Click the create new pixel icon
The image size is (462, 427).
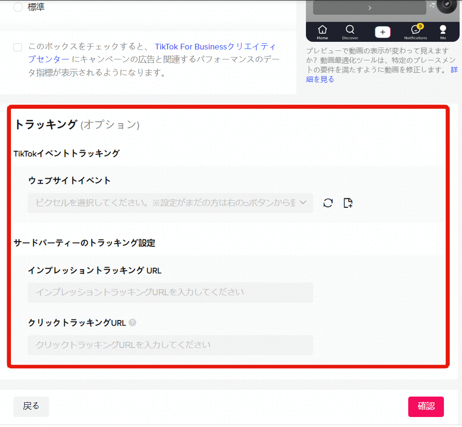[x=348, y=203]
